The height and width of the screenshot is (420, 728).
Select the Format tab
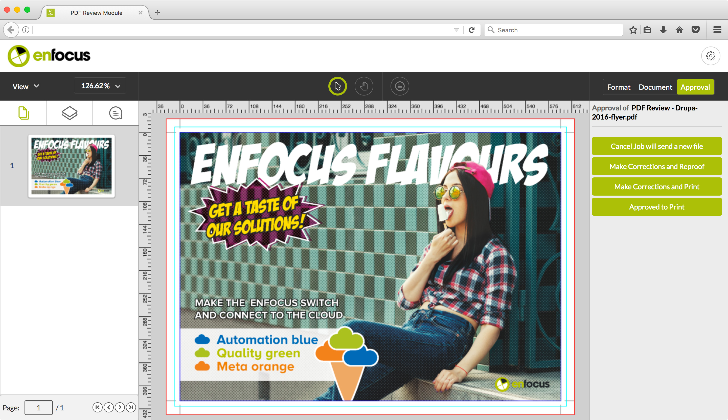(x=619, y=86)
